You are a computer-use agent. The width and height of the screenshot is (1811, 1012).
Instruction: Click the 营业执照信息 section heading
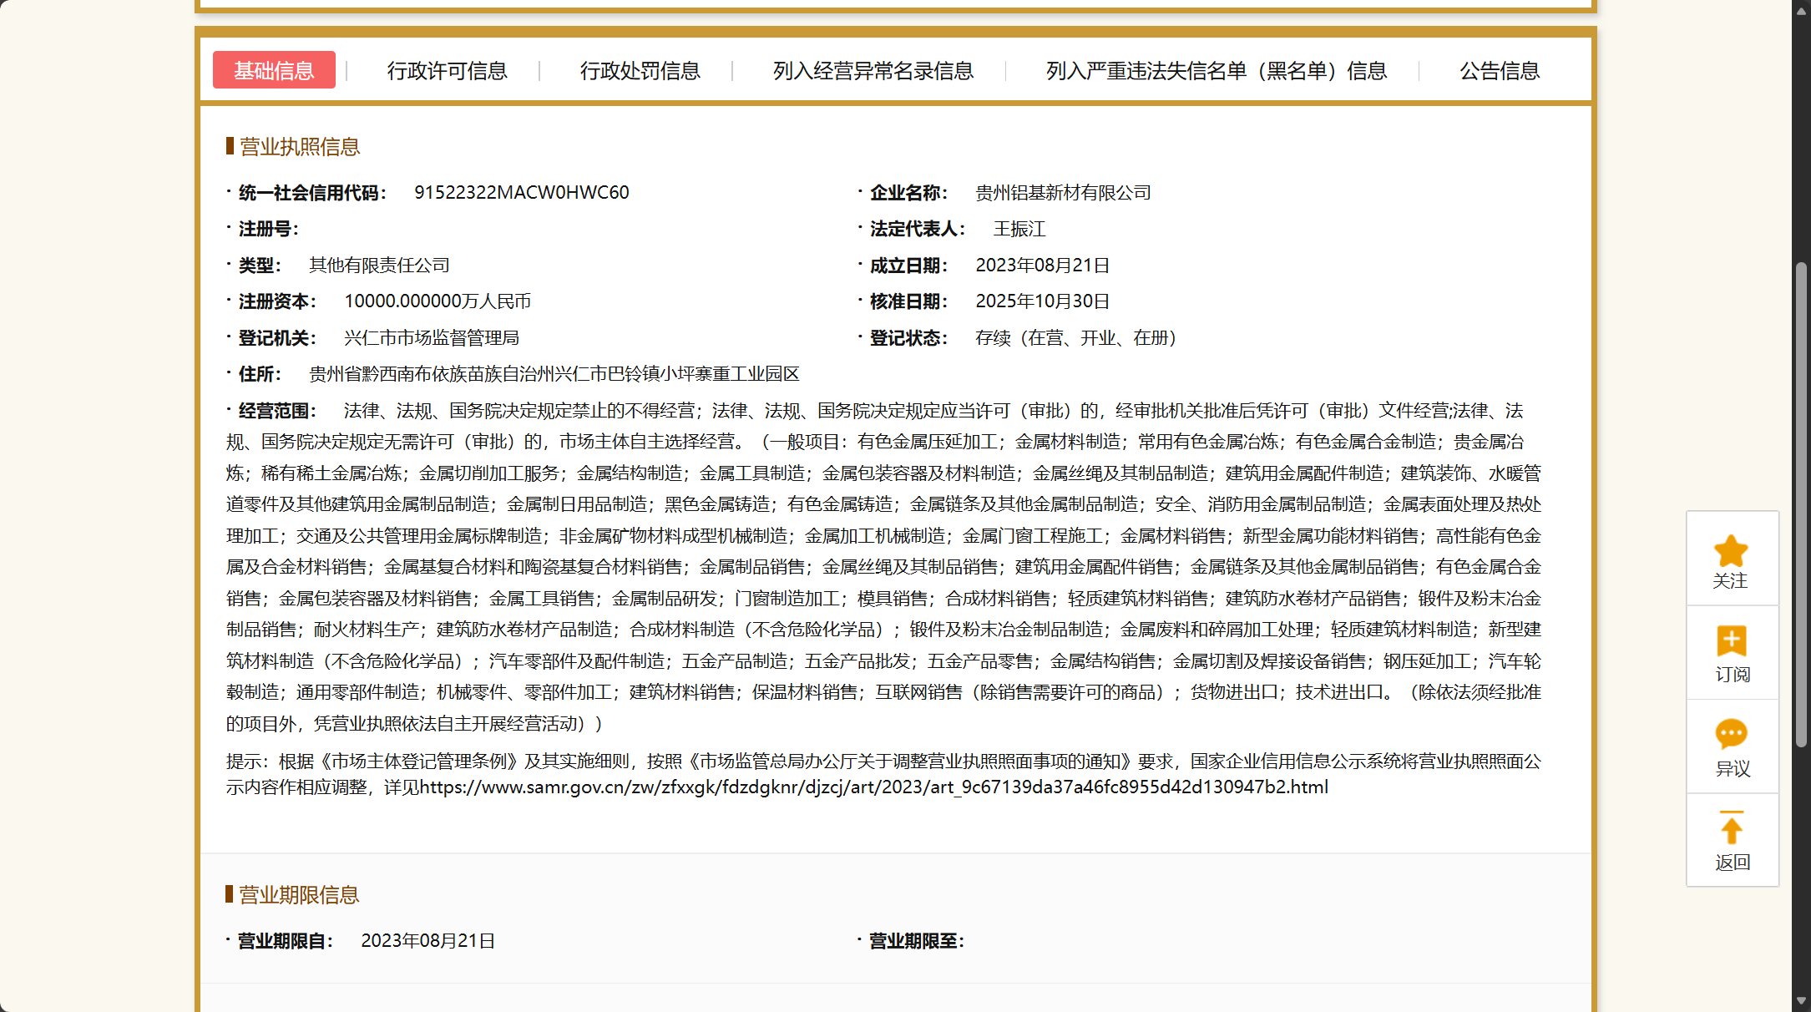(x=299, y=147)
